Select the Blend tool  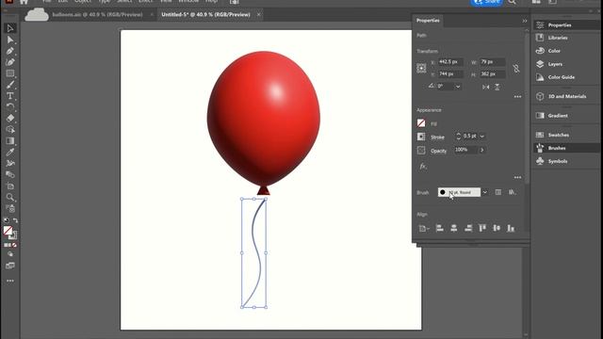pyautogui.click(x=10, y=174)
